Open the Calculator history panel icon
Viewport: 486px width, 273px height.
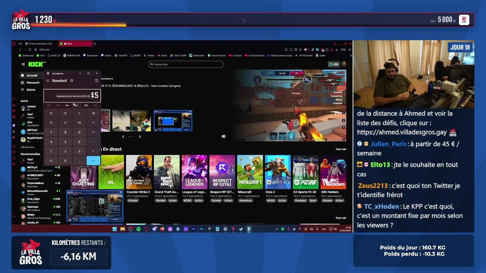[96, 81]
